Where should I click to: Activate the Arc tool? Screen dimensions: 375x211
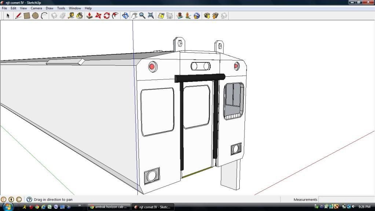(x=44, y=16)
